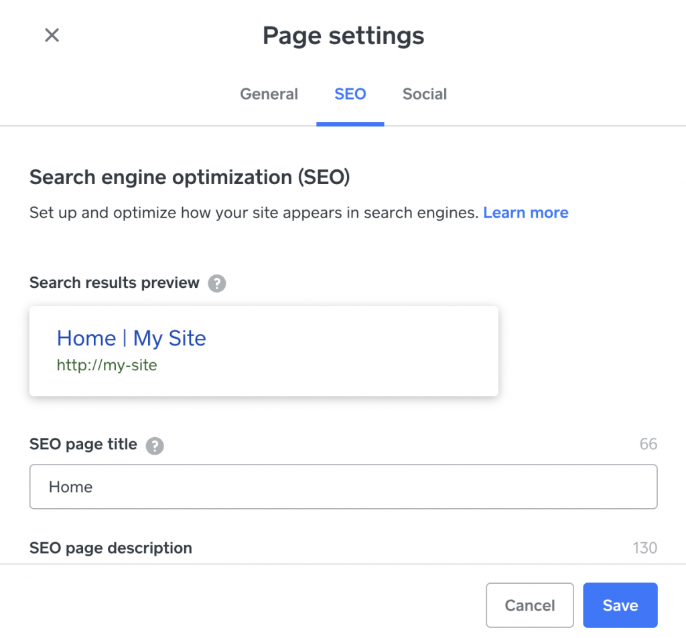Select the SEO tab
This screenshot has width=686, height=638.
point(350,94)
